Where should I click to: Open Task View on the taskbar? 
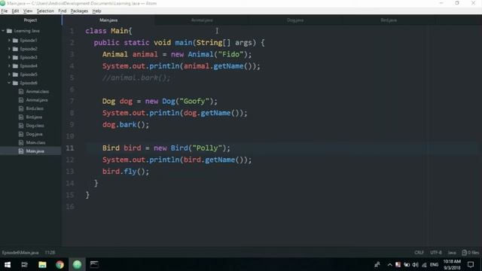pyautogui.click(x=25, y=264)
